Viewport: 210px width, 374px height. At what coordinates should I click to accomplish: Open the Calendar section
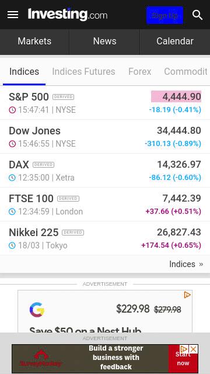tap(175, 41)
